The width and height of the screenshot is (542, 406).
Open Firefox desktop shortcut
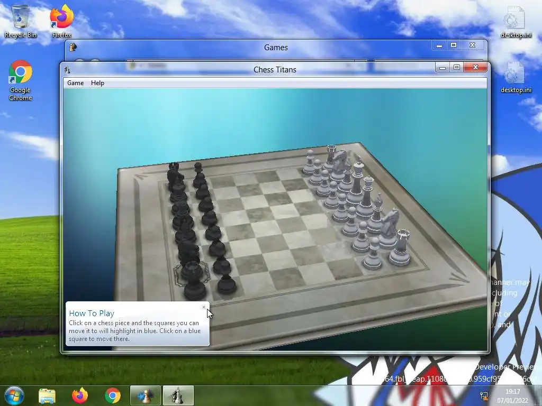(x=62, y=21)
